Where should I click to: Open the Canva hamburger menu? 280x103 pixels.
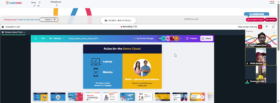click(36, 38)
